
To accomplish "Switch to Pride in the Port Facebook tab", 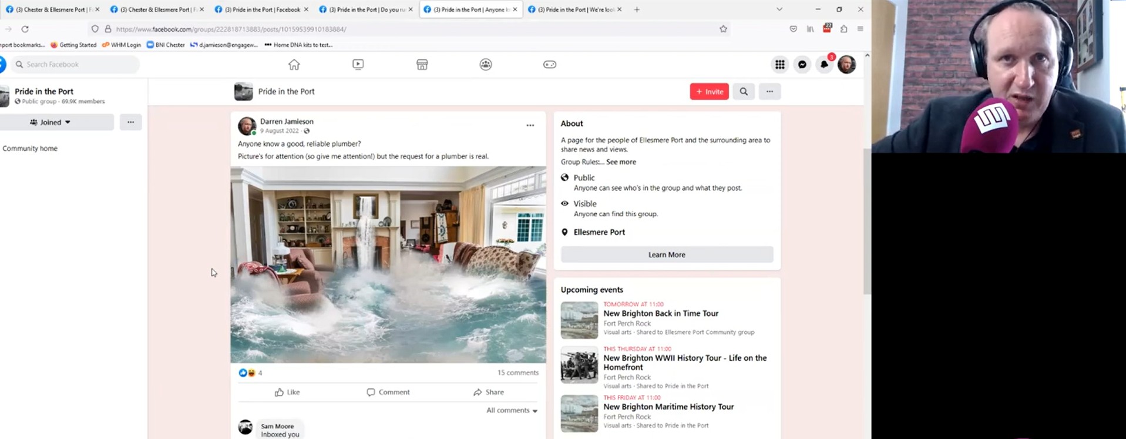I will point(261,9).
